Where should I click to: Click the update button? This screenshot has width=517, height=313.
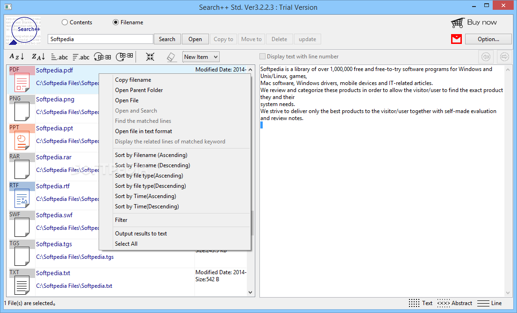point(307,39)
